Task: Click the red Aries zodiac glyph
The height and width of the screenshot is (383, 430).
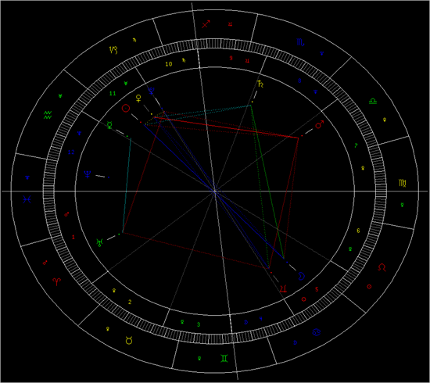Action: click(x=57, y=281)
